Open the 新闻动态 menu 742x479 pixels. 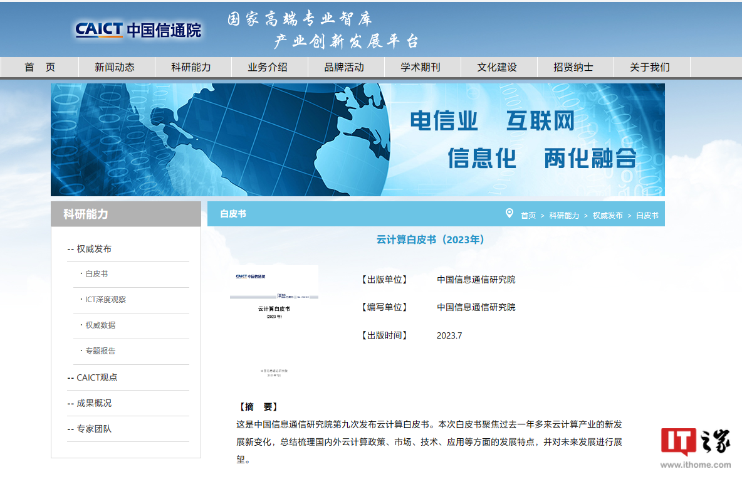115,67
